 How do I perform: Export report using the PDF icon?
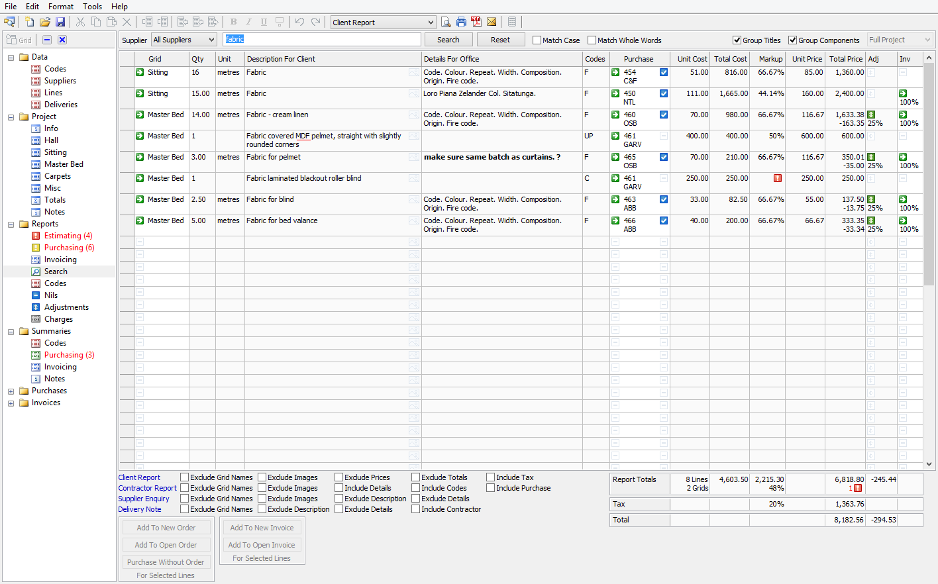click(x=476, y=22)
